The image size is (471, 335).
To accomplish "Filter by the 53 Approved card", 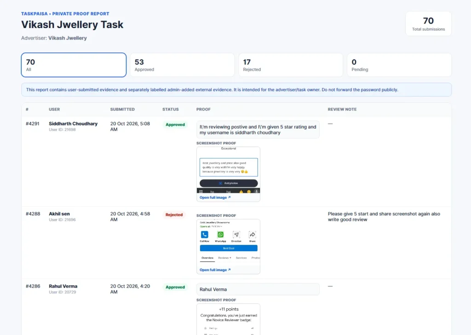I will coord(182,65).
